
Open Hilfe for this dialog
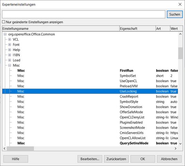[16, 159]
